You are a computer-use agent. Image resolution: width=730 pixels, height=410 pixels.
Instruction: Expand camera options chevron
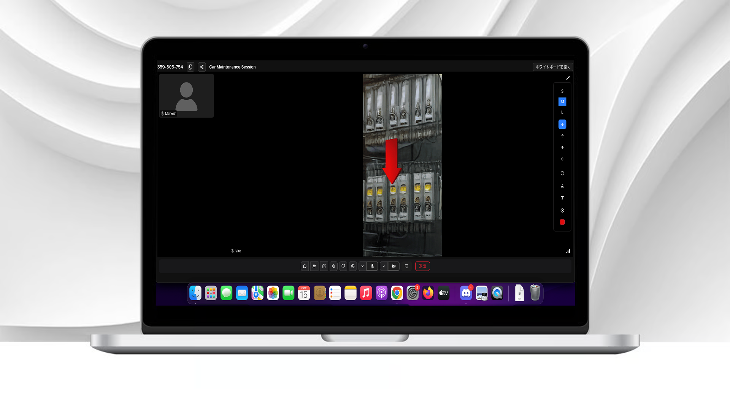coord(384,266)
